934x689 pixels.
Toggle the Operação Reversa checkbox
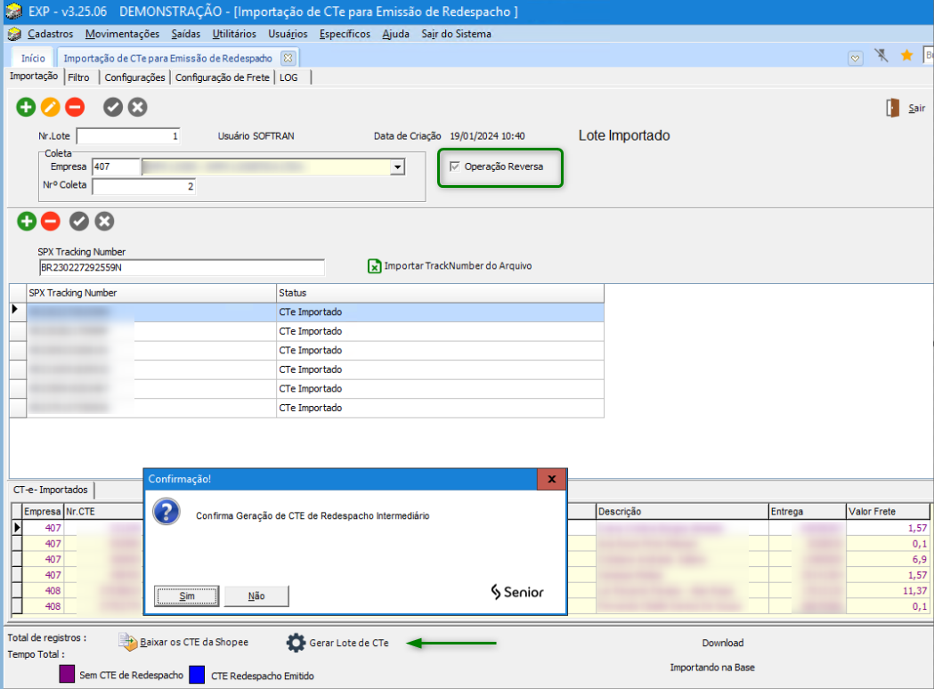456,166
